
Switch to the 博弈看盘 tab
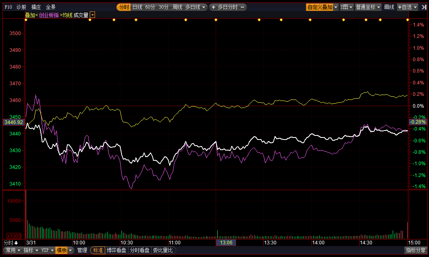tap(117, 250)
